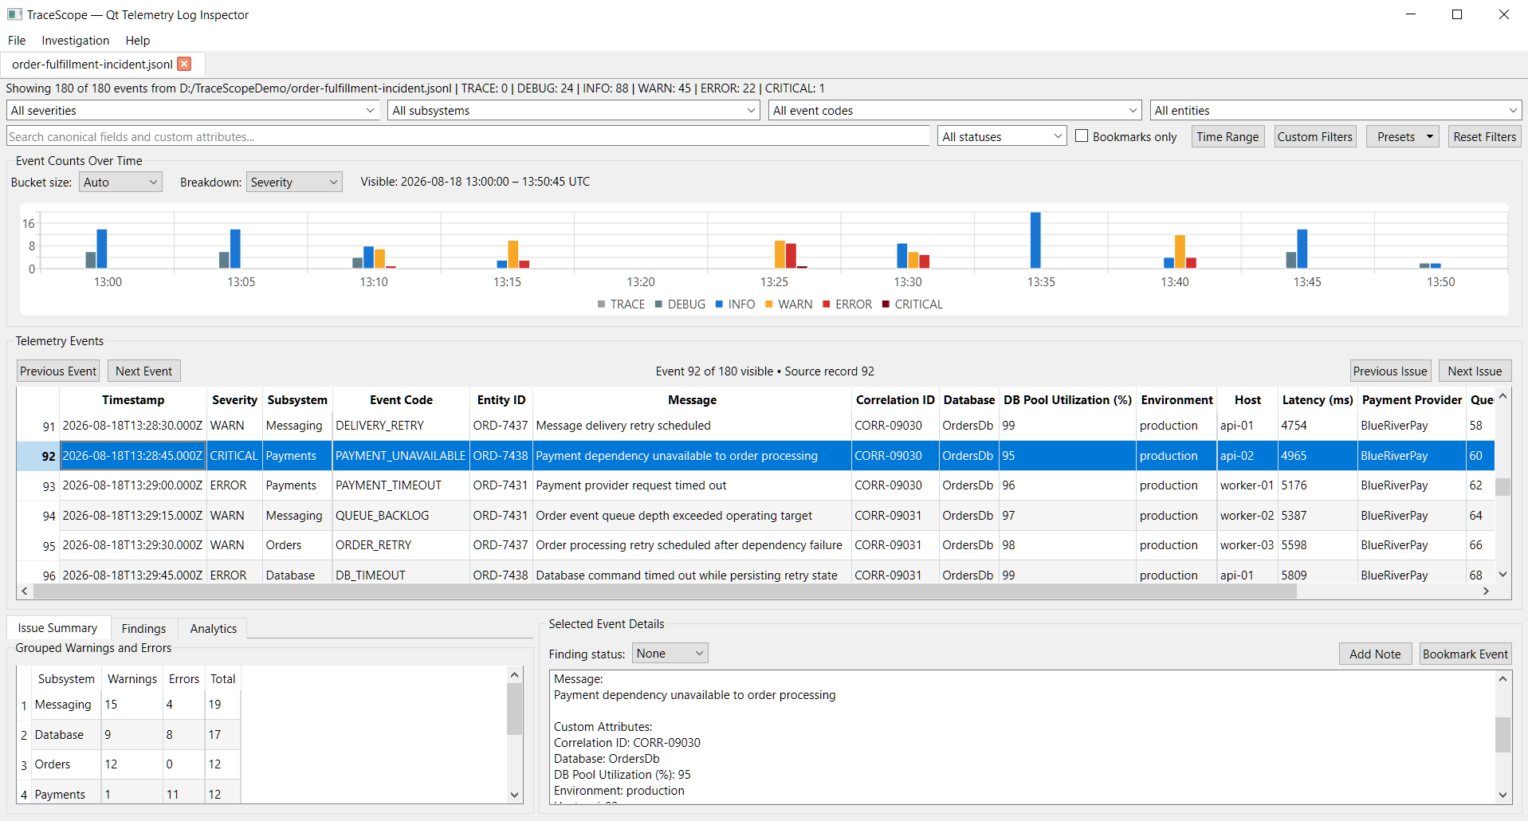The height and width of the screenshot is (821, 1528).
Task: Click the events table horizontal scrollbar
Action: coord(664,591)
